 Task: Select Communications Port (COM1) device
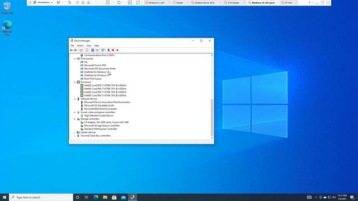coord(99,55)
